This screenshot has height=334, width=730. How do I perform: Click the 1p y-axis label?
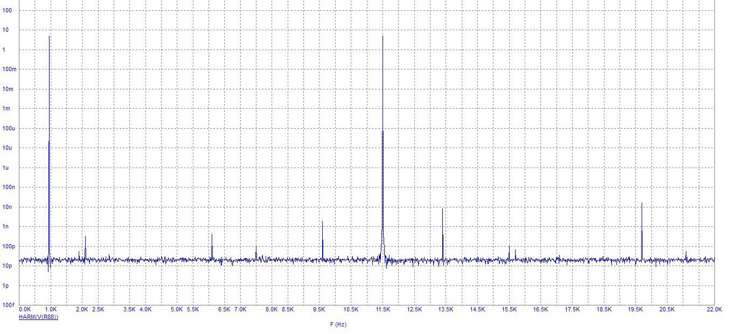point(6,286)
